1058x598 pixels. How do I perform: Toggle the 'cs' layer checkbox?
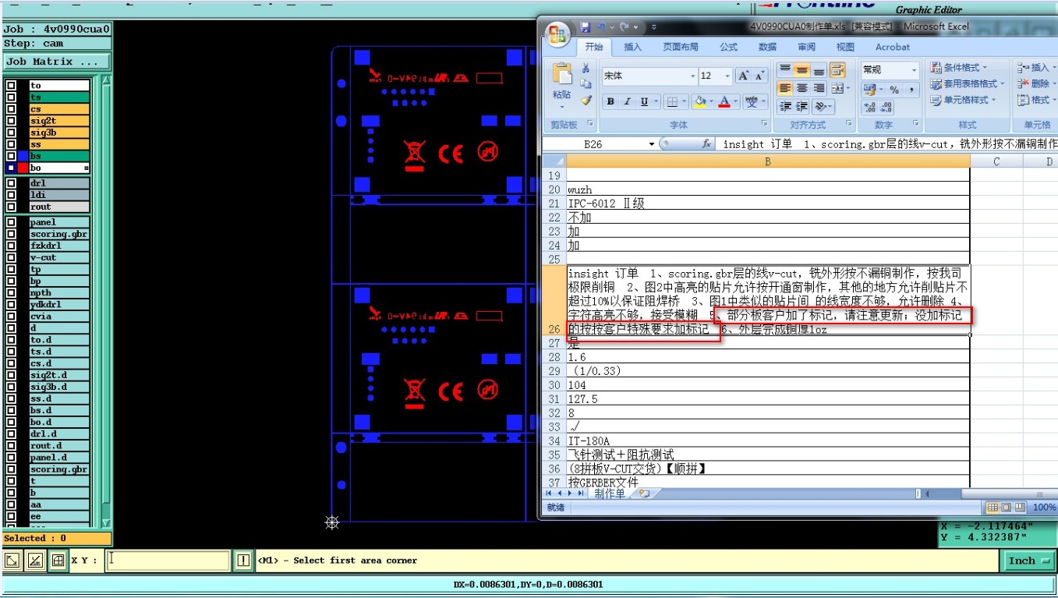click(11, 109)
